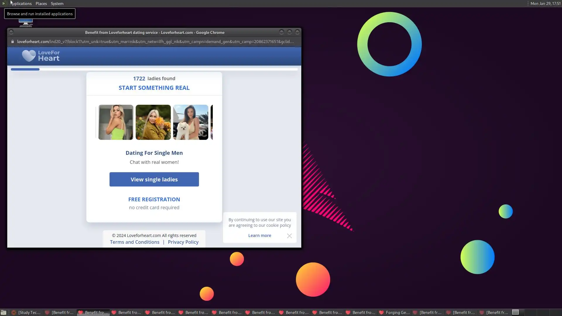Click the show desktop icon in the taskbar
This screenshot has height=316, width=562.
coord(4,312)
